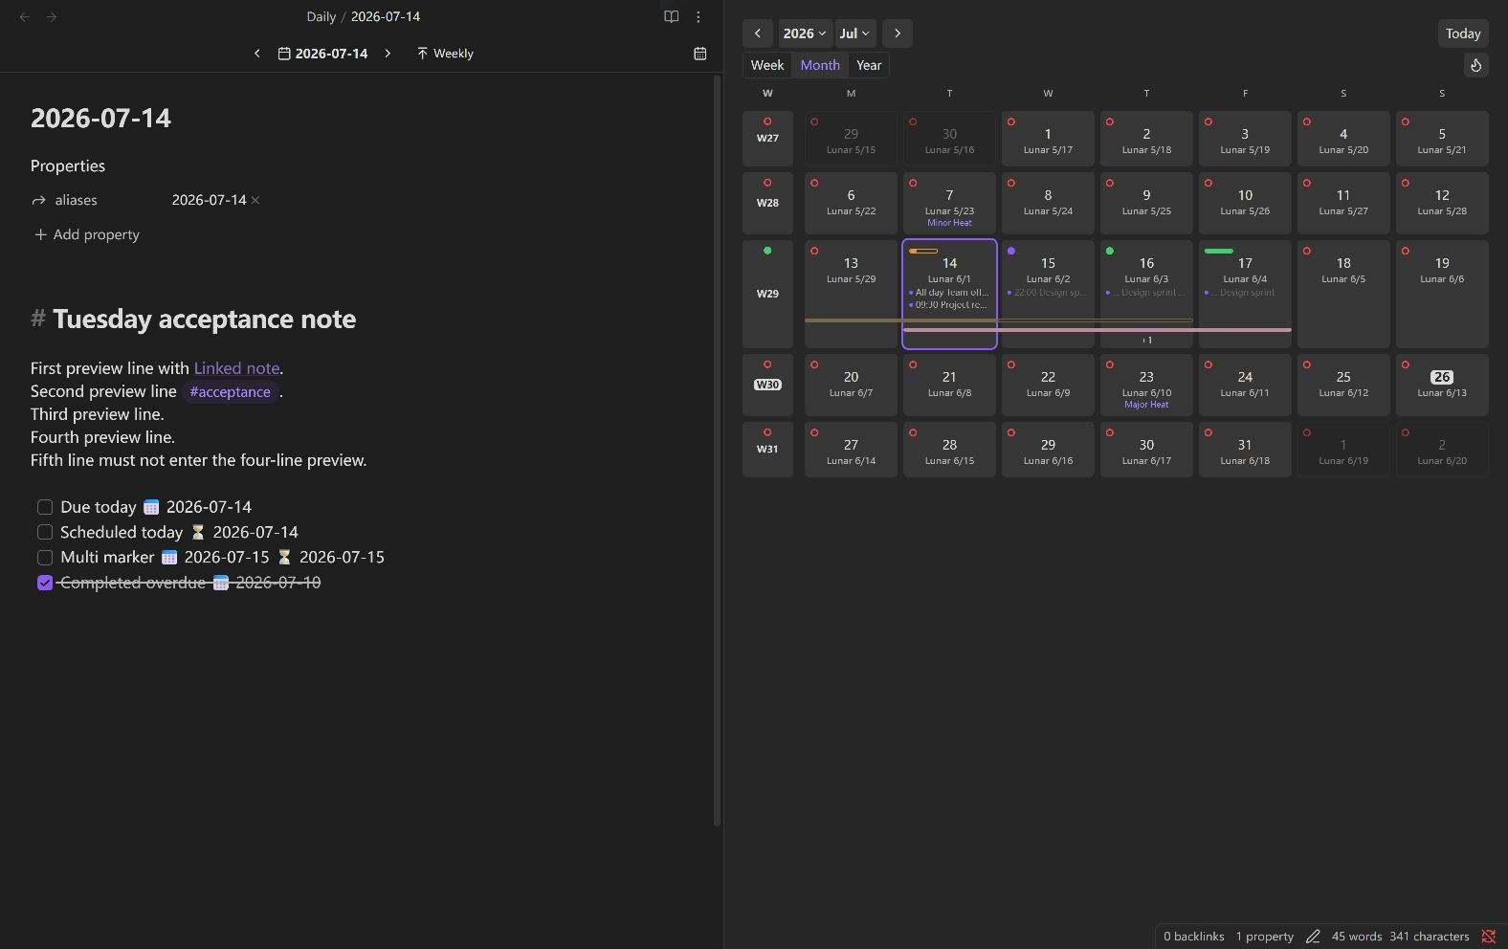Navigate back with the left arrow icon

25,16
